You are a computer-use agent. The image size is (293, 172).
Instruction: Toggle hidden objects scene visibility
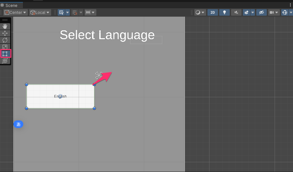pyautogui.click(x=261, y=12)
